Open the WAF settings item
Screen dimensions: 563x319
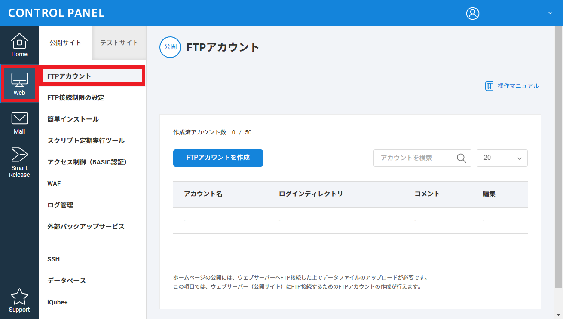pyautogui.click(x=54, y=184)
